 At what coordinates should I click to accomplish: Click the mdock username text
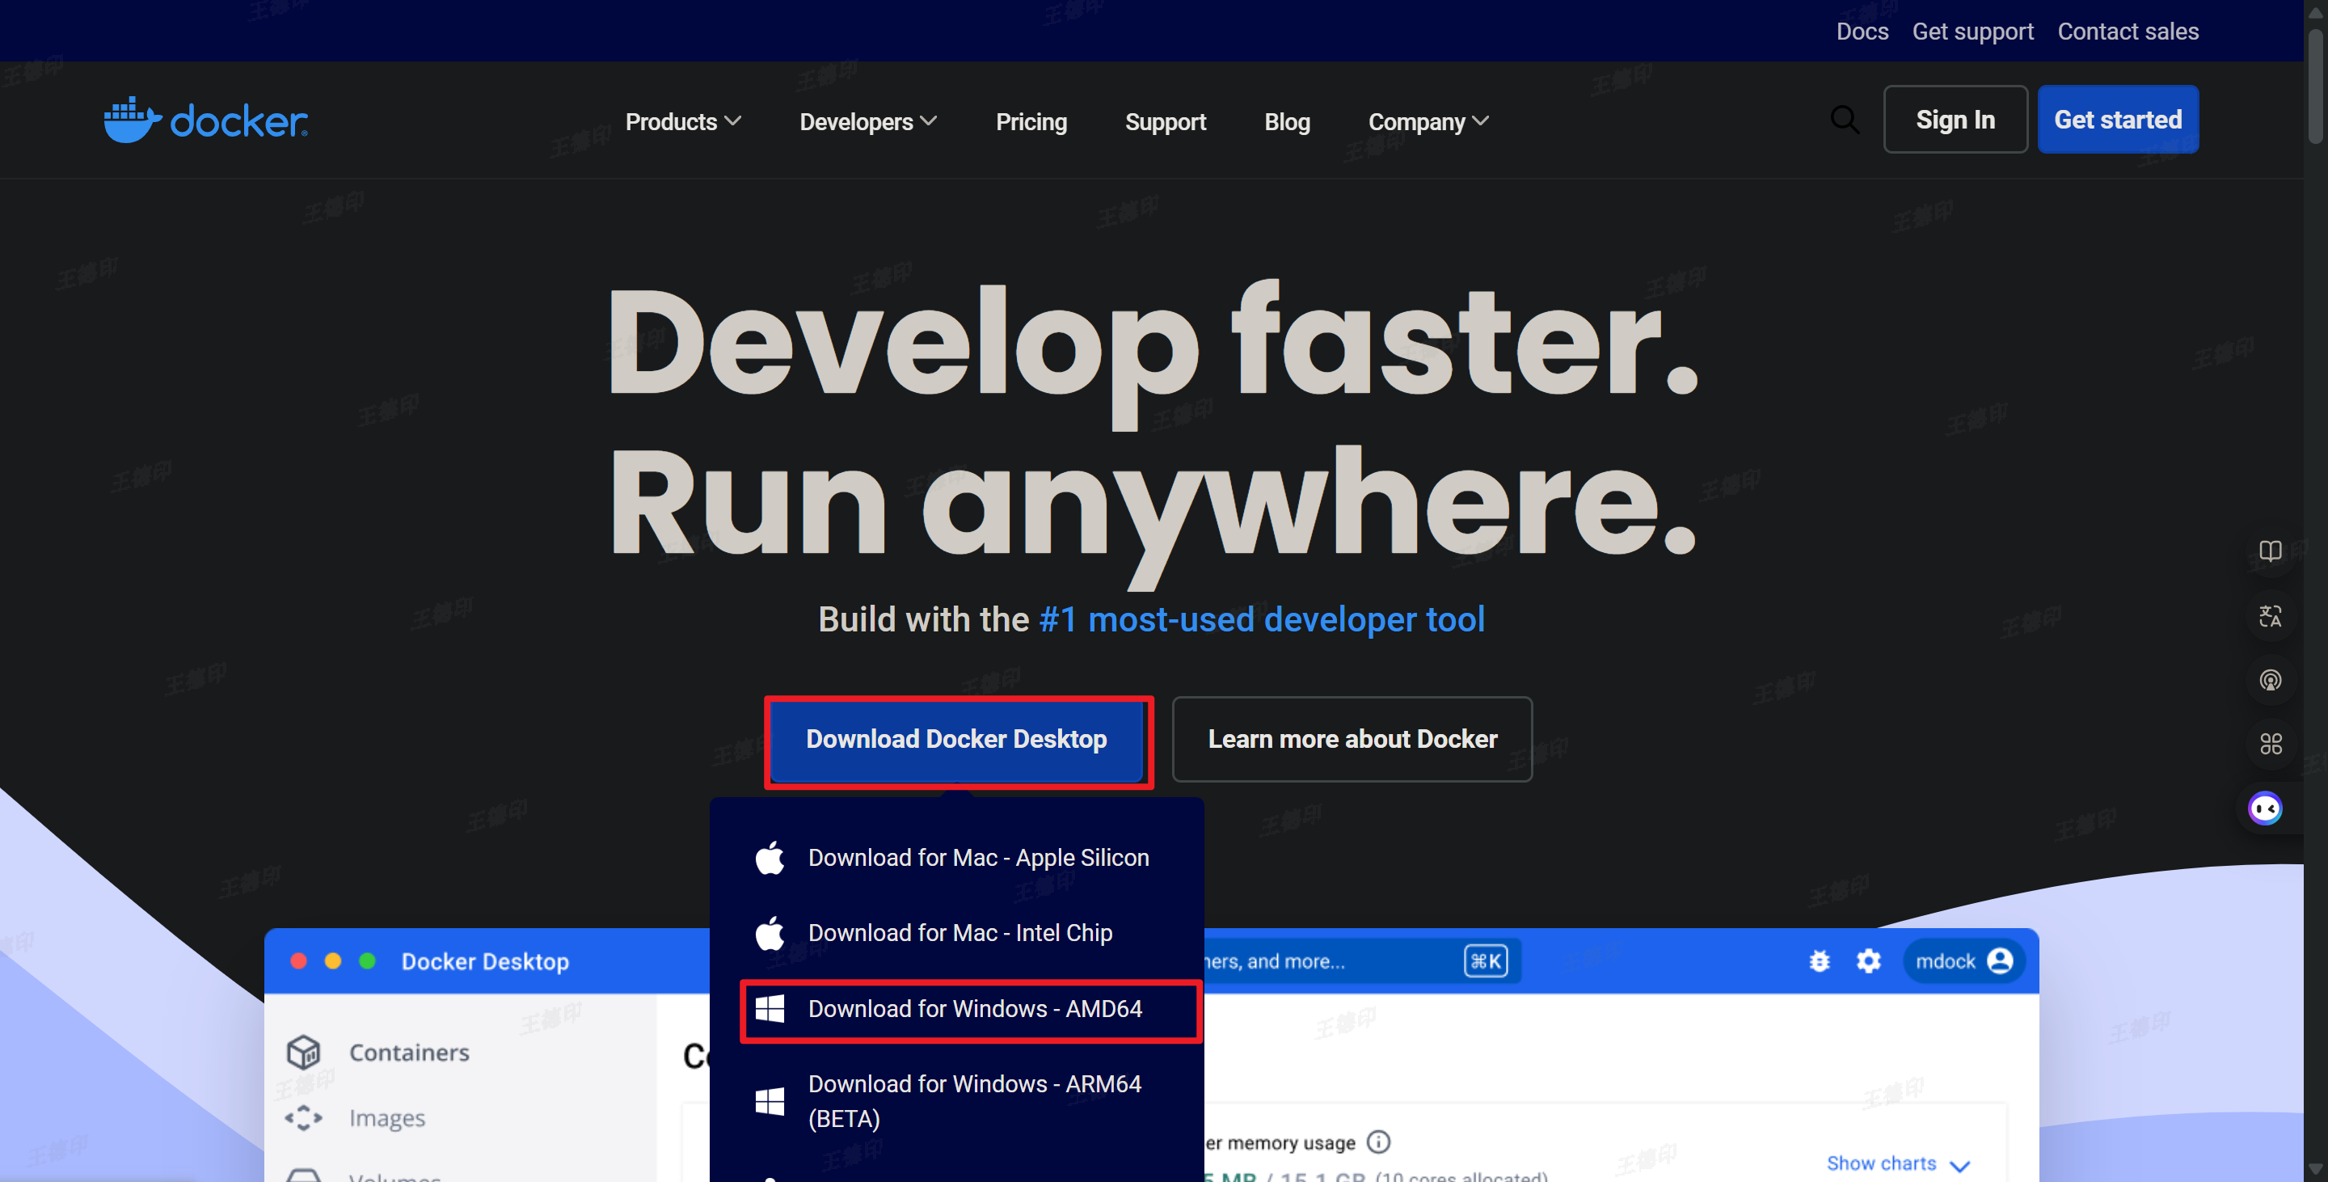(1945, 960)
